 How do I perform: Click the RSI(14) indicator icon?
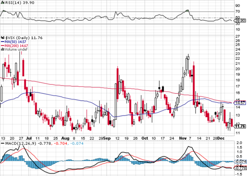3,2
